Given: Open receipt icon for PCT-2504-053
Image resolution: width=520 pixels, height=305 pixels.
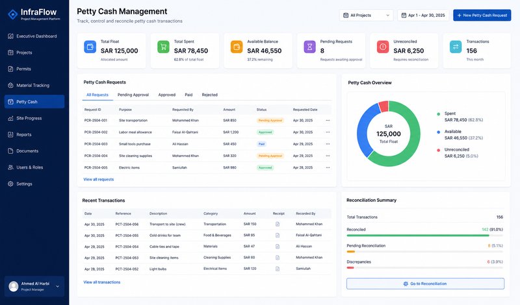Looking at the screenshot, I should click(278, 258).
